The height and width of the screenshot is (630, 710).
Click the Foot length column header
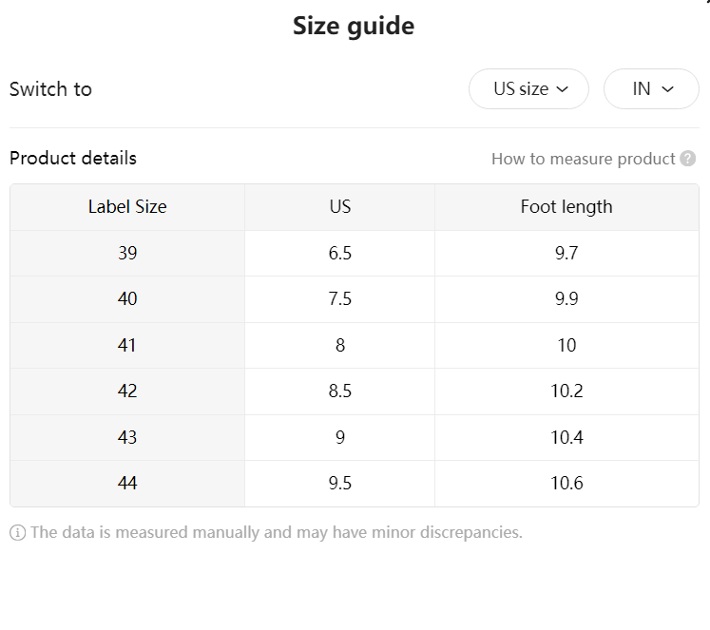click(x=566, y=207)
